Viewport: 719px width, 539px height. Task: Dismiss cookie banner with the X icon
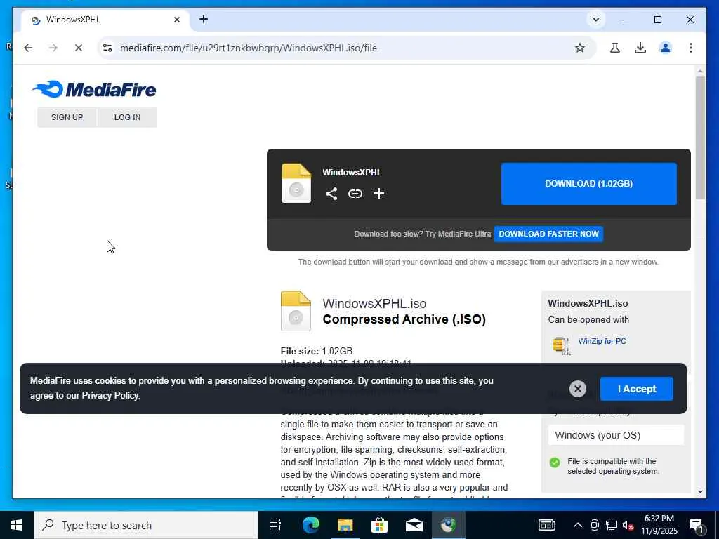[x=578, y=389]
